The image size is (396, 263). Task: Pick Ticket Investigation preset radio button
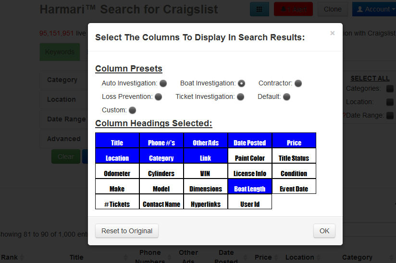click(x=240, y=97)
